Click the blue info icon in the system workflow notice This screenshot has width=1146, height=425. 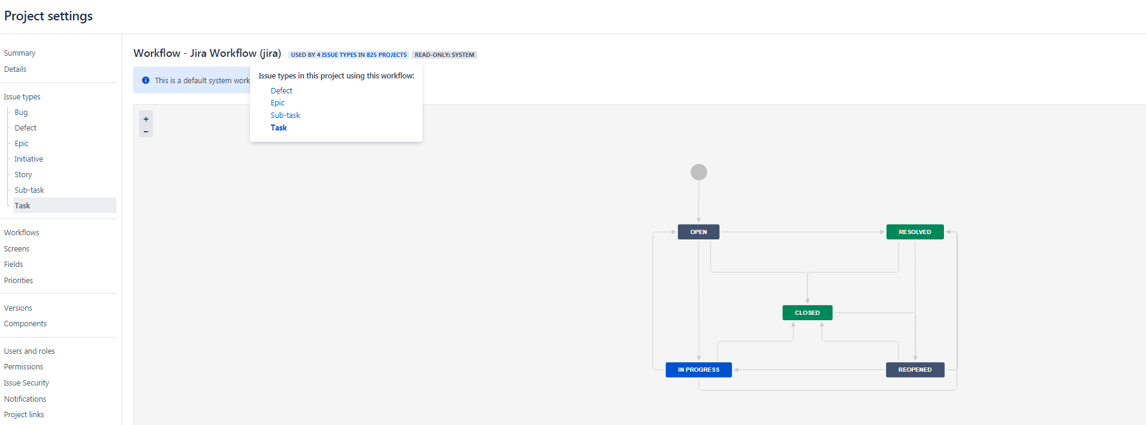click(146, 80)
